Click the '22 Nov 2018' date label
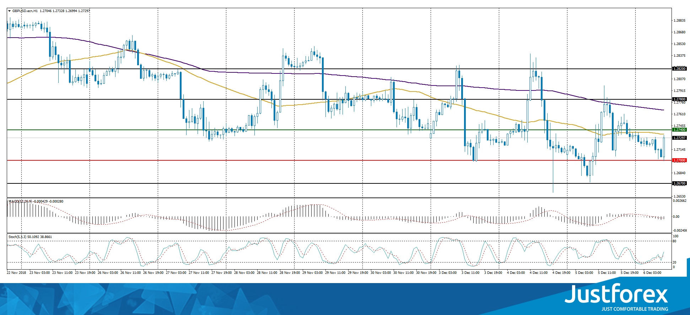 [x=16, y=273]
